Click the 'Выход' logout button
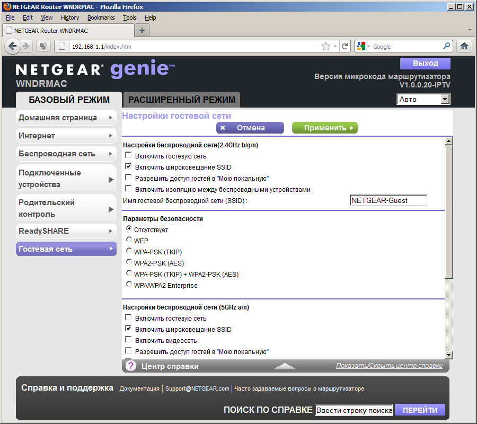Image resolution: width=477 pixels, height=424 pixels. [x=425, y=63]
